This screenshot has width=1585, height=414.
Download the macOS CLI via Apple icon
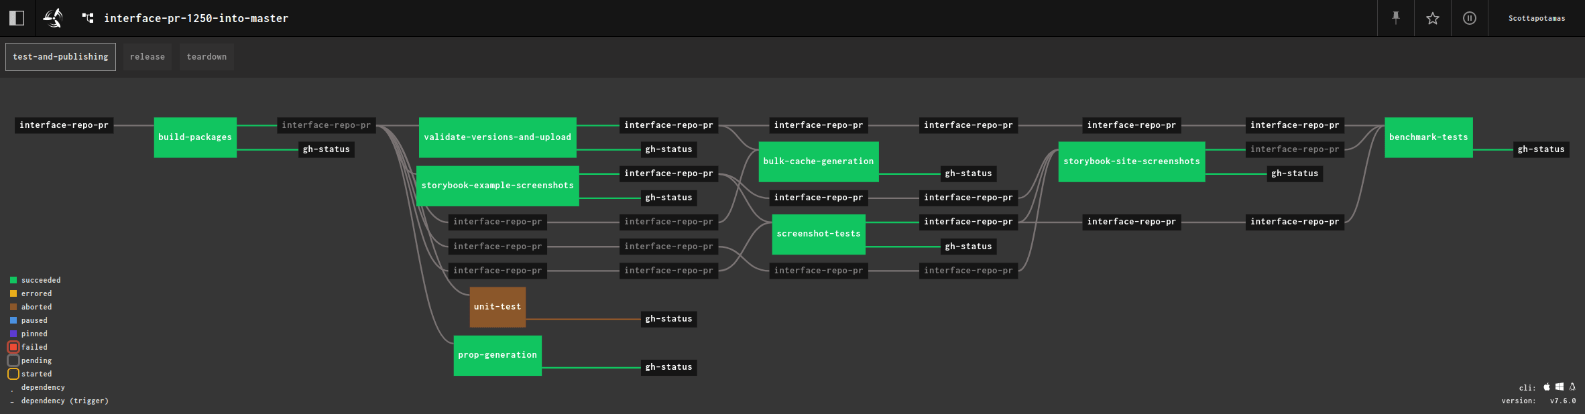(x=1547, y=387)
